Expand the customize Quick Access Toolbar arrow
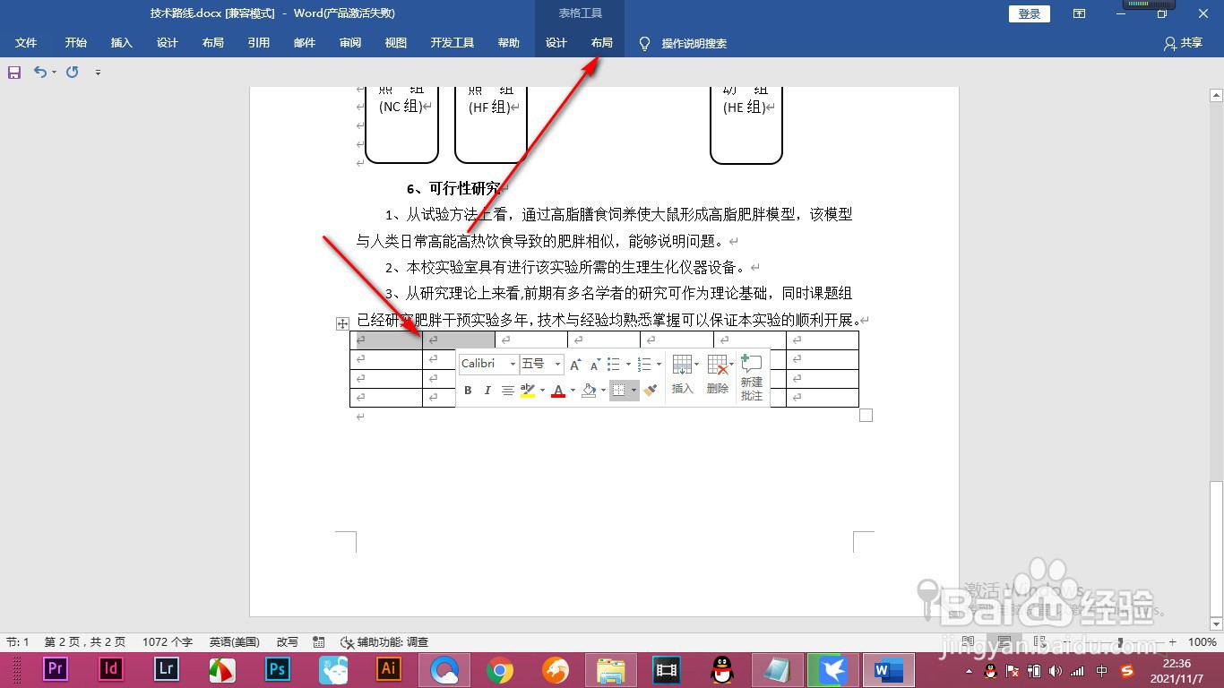 pyautogui.click(x=98, y=73)
